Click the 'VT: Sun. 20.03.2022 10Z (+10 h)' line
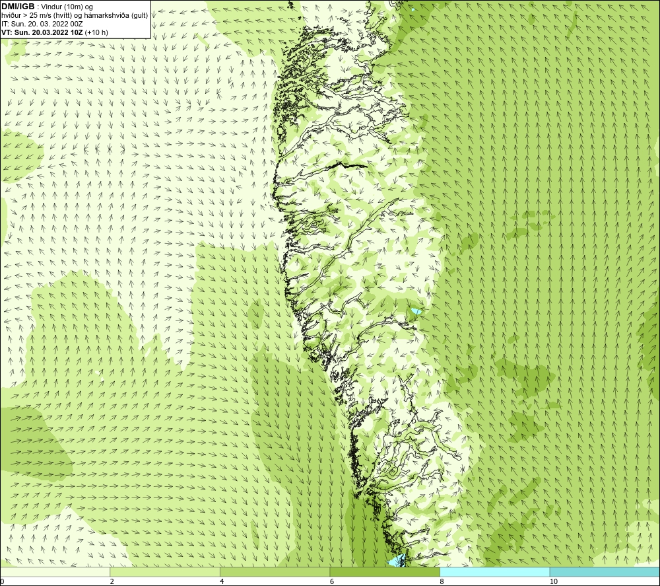Viewport: 660px width, 586px height. click(x=55, y=32)
